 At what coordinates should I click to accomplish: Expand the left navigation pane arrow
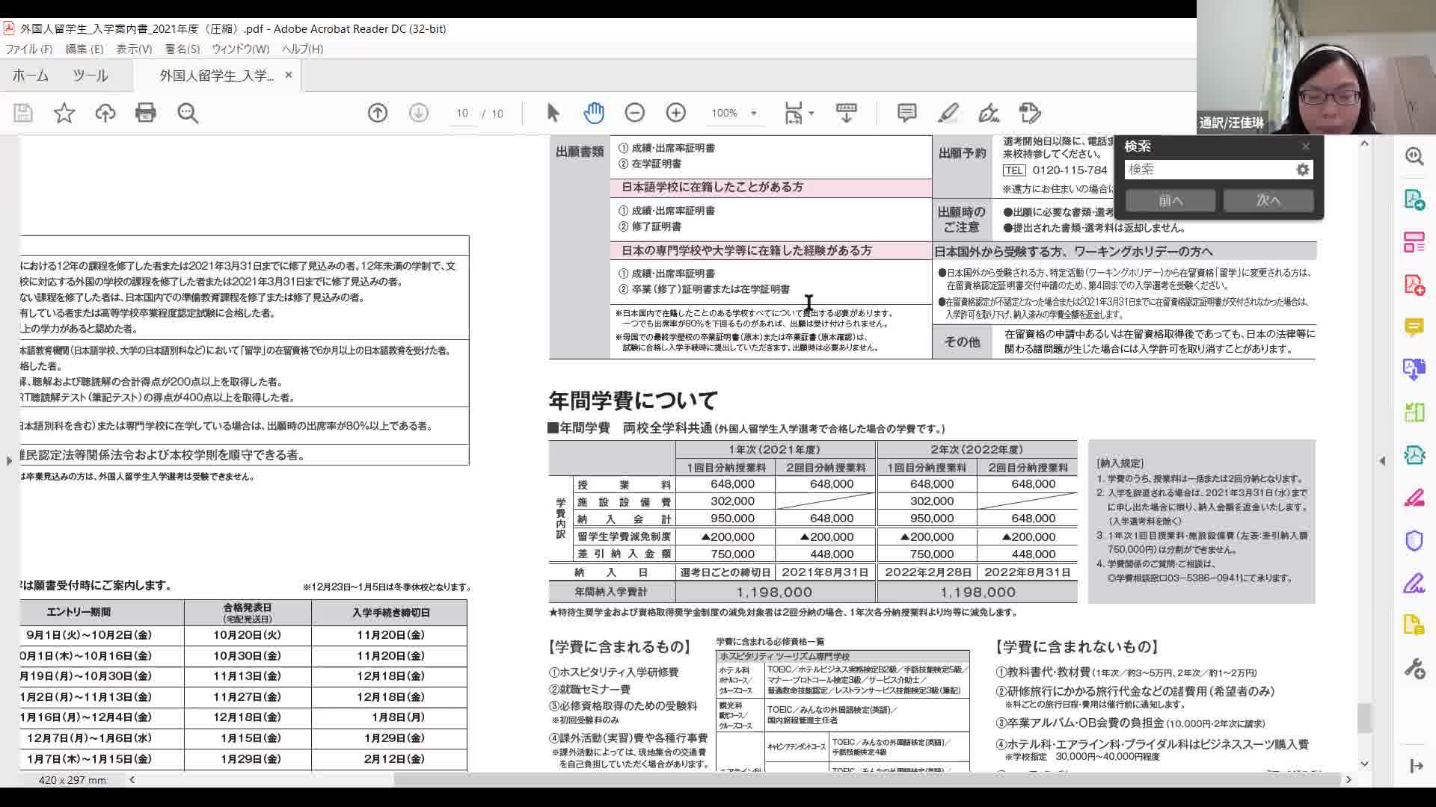(x=9, y=461)
